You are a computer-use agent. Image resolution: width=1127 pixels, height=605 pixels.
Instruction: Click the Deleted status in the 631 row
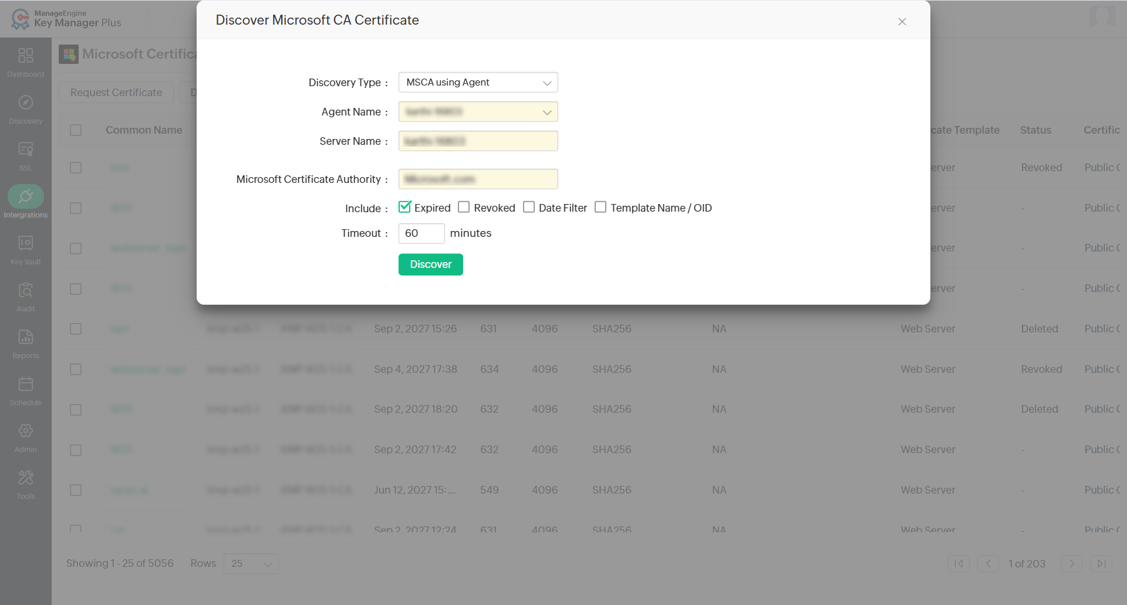coord(1040,329)
